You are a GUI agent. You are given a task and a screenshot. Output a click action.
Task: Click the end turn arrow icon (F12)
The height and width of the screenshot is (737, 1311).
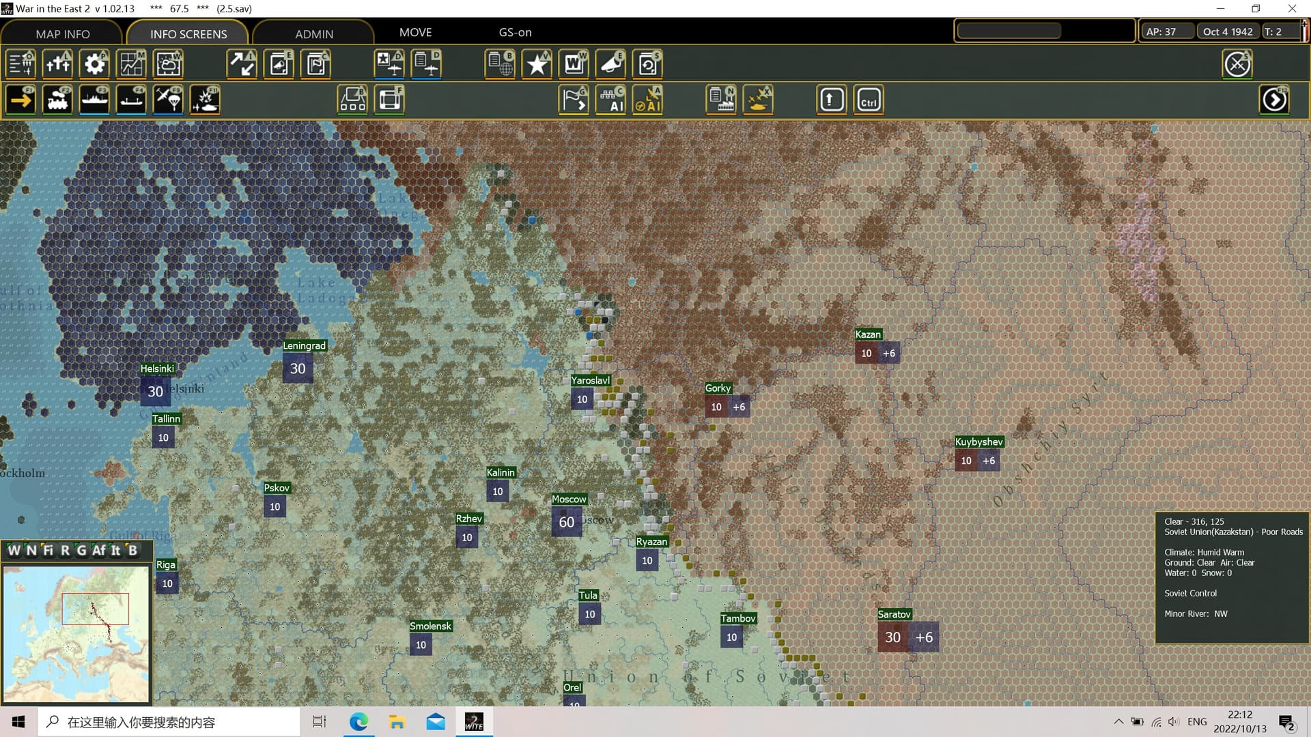1274,100
